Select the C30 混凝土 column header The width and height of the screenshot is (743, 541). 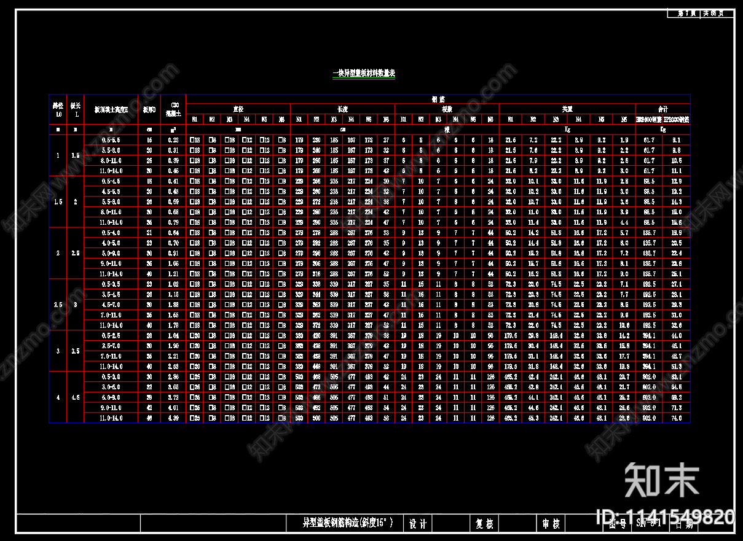coord(173,109)
